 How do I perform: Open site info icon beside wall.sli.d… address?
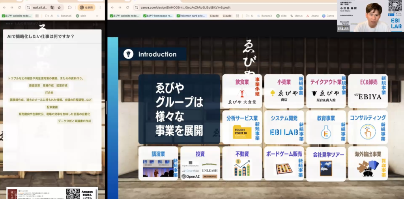[28, 7]
